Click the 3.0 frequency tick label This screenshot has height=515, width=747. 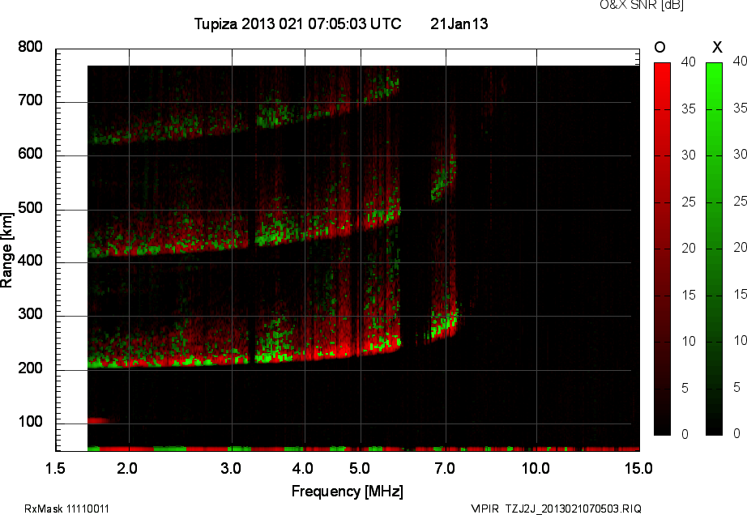click(231, 468)
